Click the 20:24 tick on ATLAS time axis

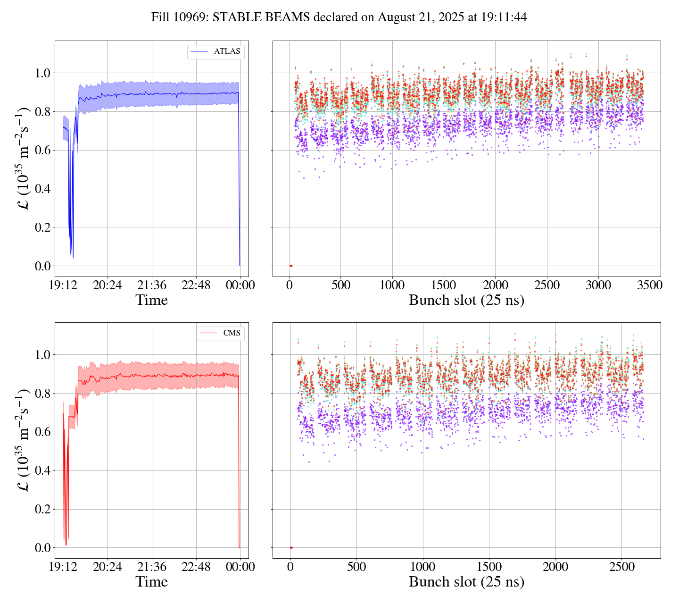108,285
